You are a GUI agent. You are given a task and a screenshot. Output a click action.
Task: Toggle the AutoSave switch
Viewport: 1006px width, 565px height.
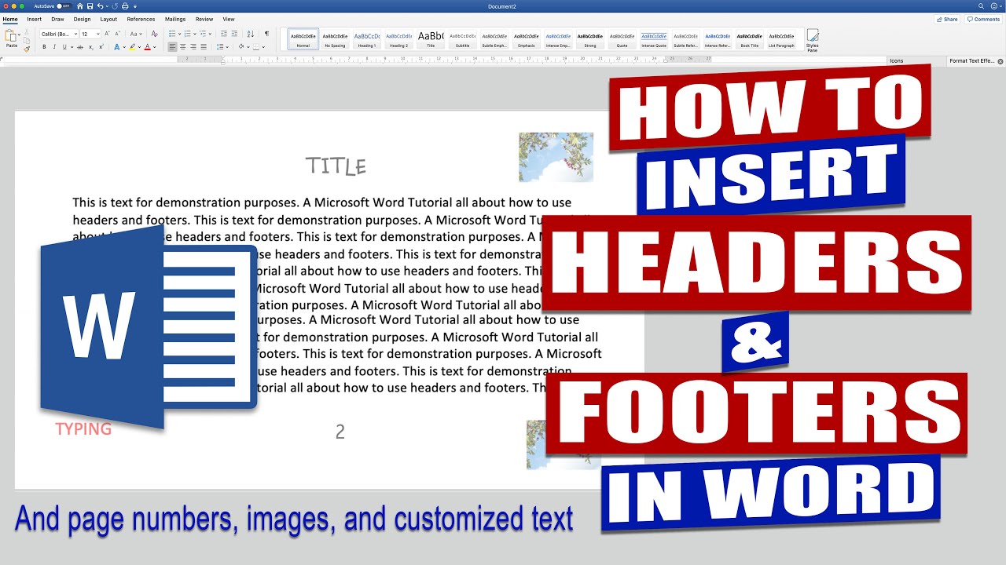coord(64,6)
